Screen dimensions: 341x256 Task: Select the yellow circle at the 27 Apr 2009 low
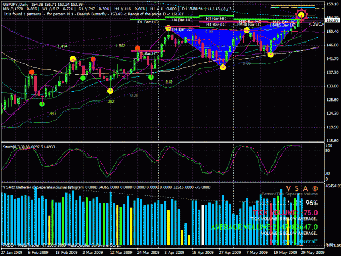tap(223, 68)
